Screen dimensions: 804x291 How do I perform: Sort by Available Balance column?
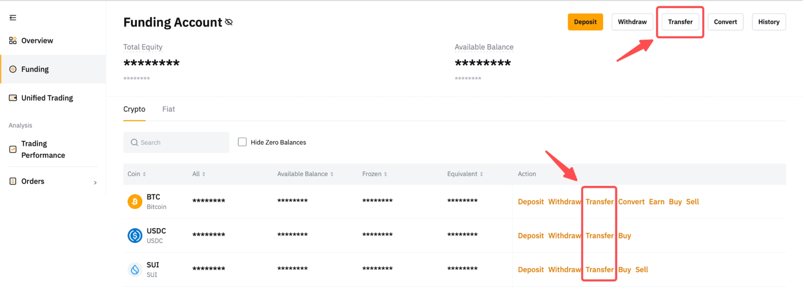(332, 174)
